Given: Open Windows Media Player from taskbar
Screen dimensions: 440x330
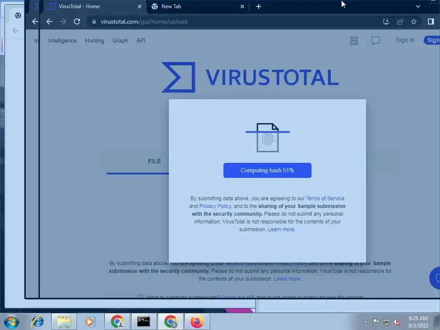Looking at the screenshot, I should [x=90, y=321].
